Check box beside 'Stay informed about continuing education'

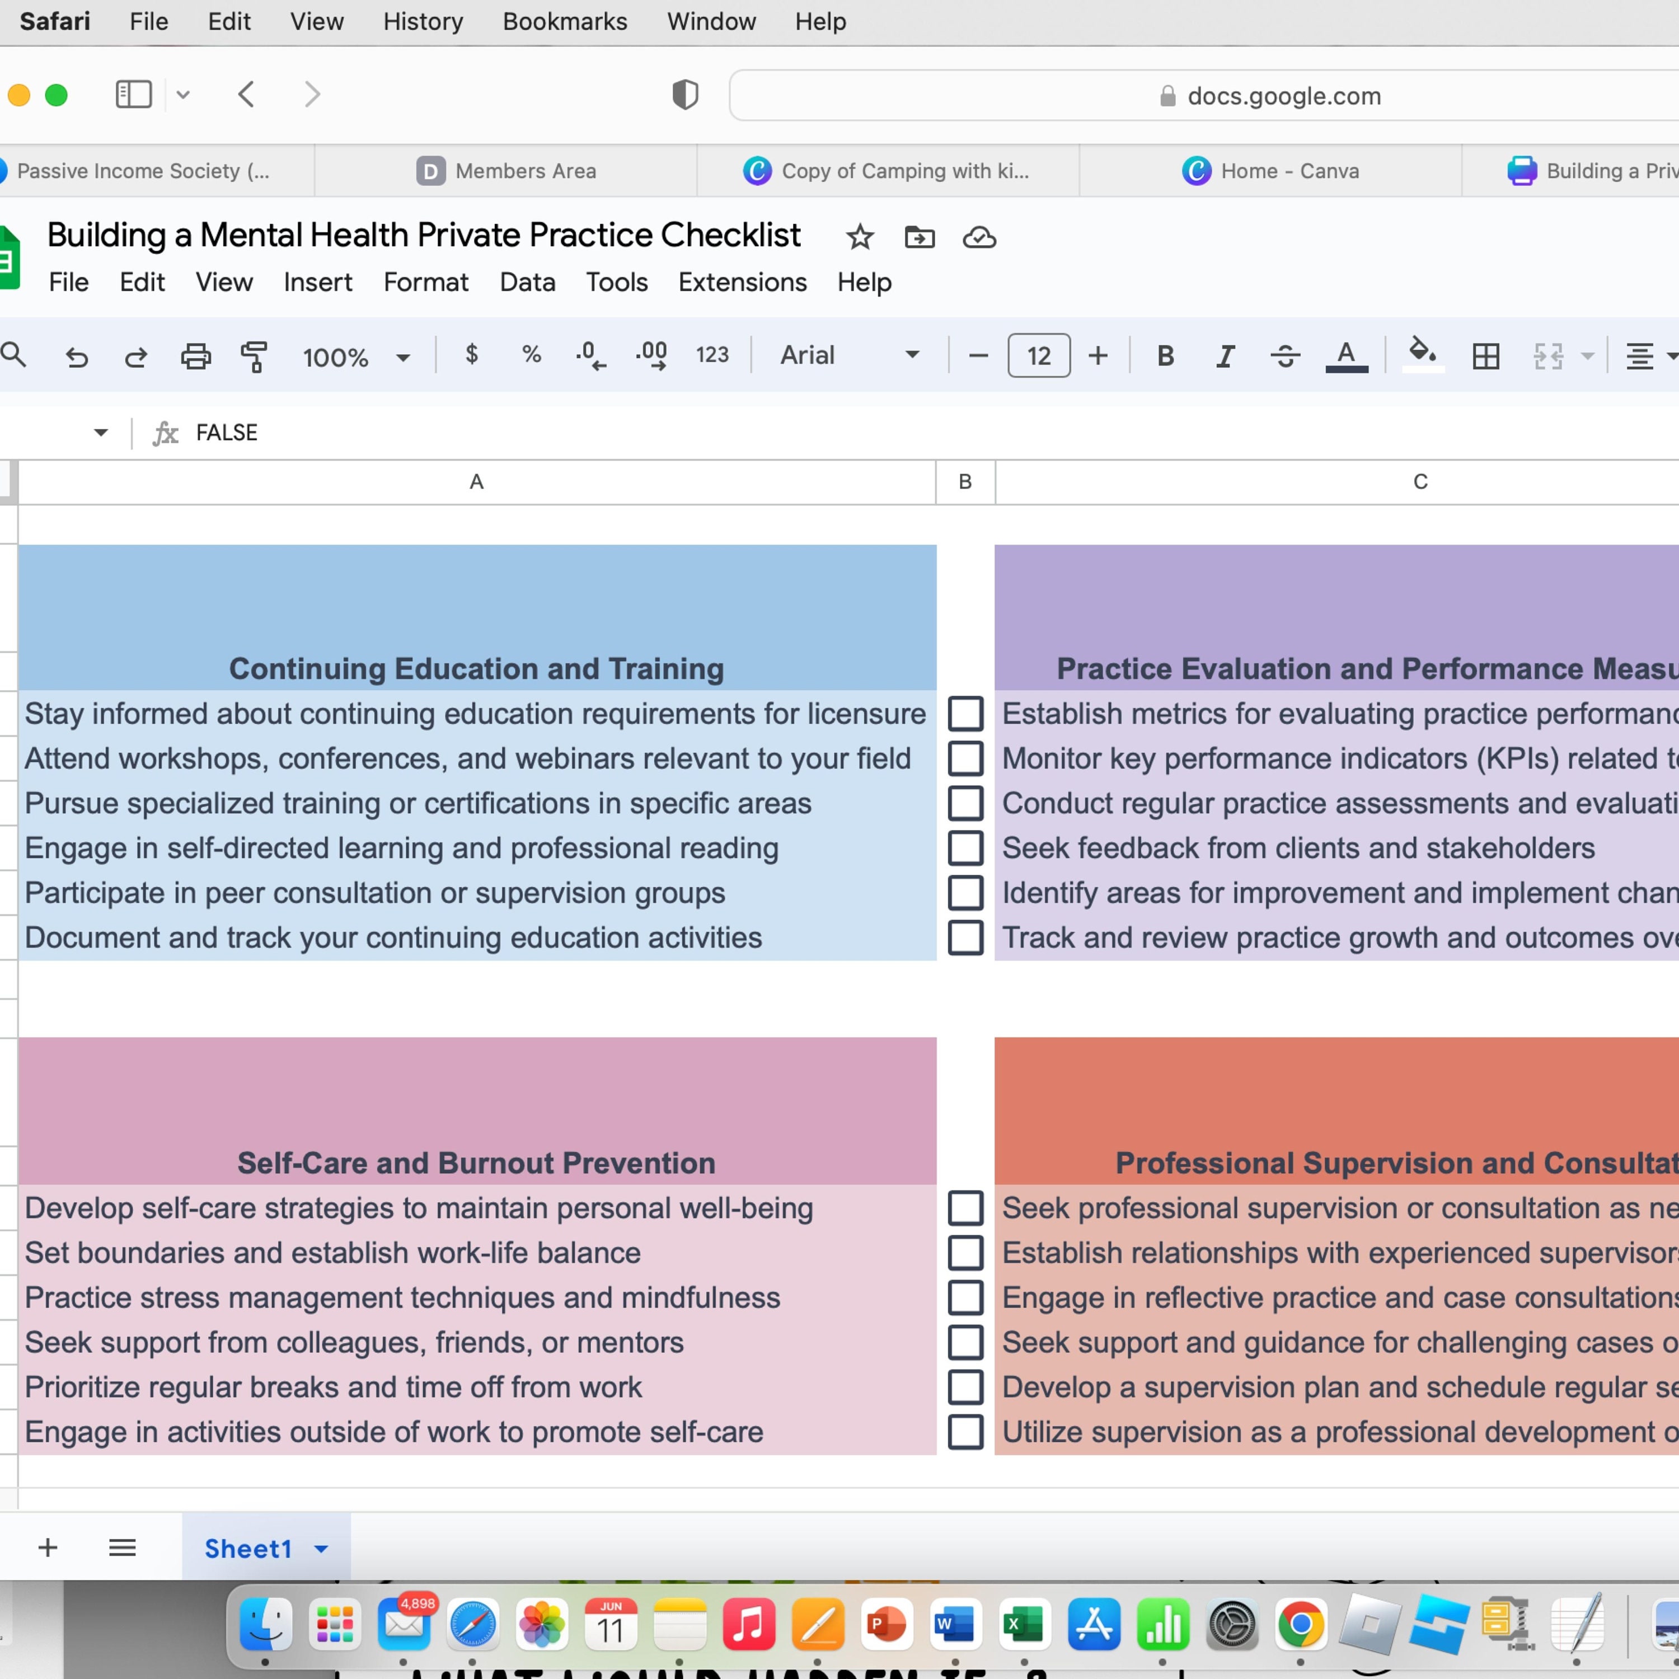point(965,714)
